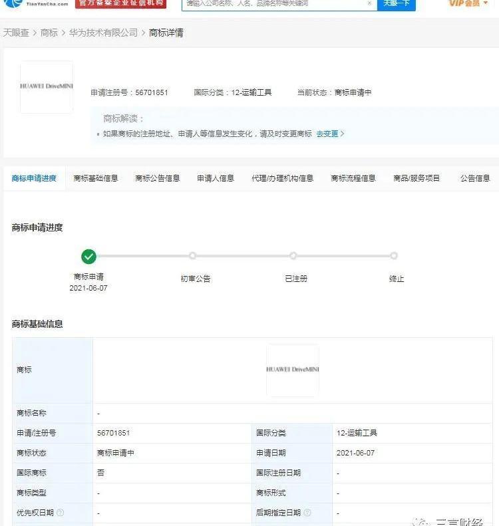
Task: Open the VIP会员 dropdown menu
Action: coord(468,3)
